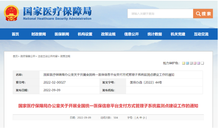Set font size to 大

(x=137, y=118)
